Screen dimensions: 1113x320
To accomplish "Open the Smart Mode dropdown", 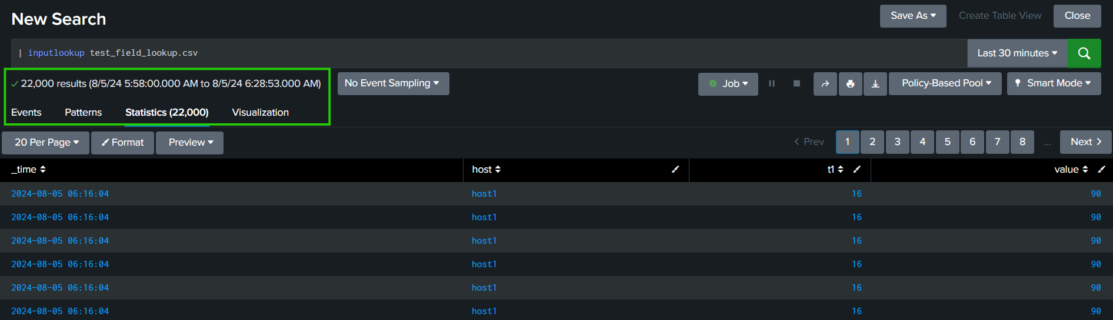I will [x=1054, y=83].
